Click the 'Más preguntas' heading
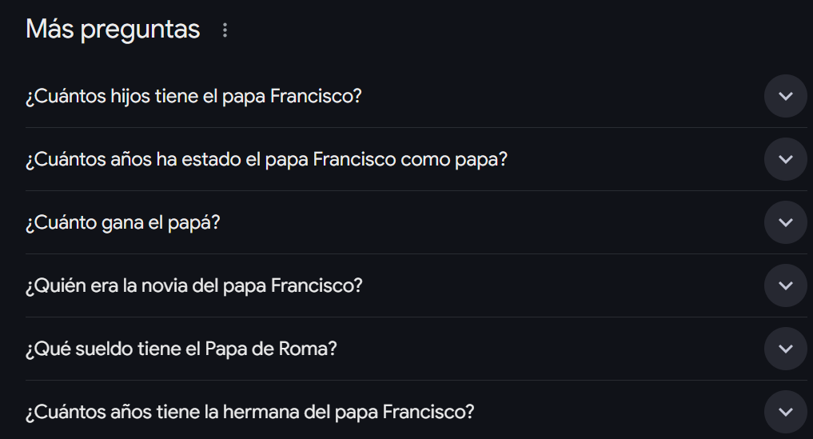This screenshot has width=813, height=439. [x=113, y=30]
